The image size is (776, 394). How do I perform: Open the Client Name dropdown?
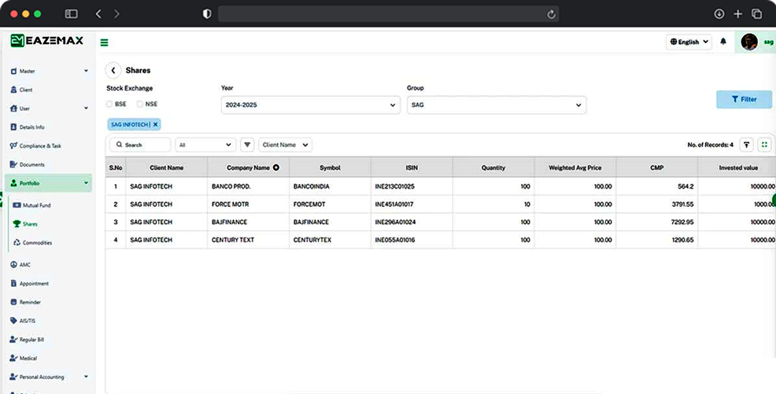[285, 145]
